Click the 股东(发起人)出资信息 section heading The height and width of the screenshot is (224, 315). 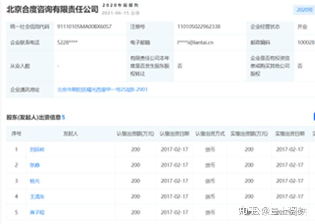pos(34,118)
